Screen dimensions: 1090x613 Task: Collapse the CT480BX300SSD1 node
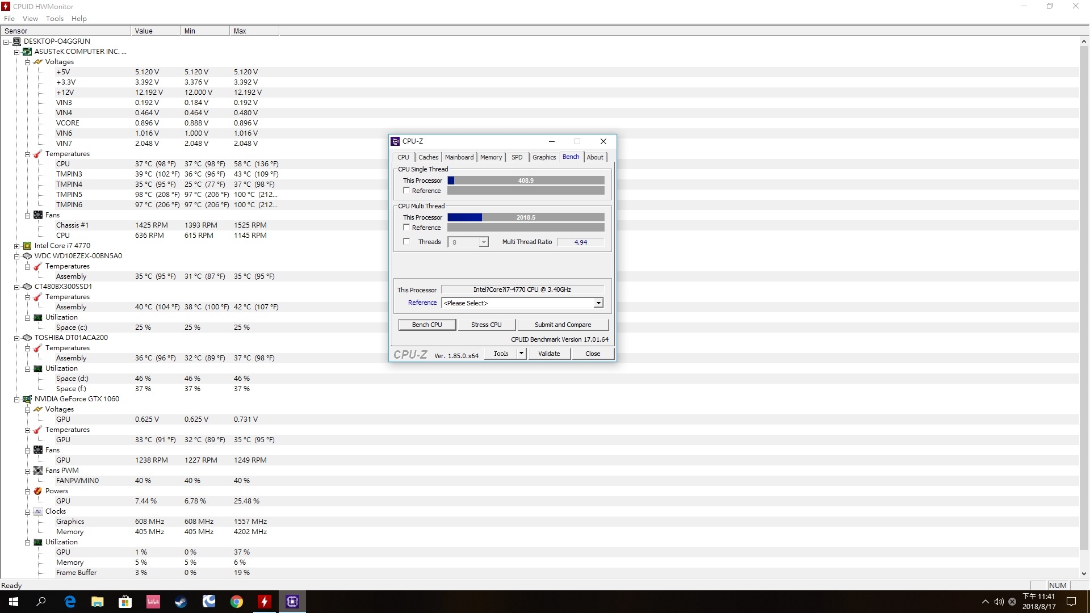coord(17,287)
